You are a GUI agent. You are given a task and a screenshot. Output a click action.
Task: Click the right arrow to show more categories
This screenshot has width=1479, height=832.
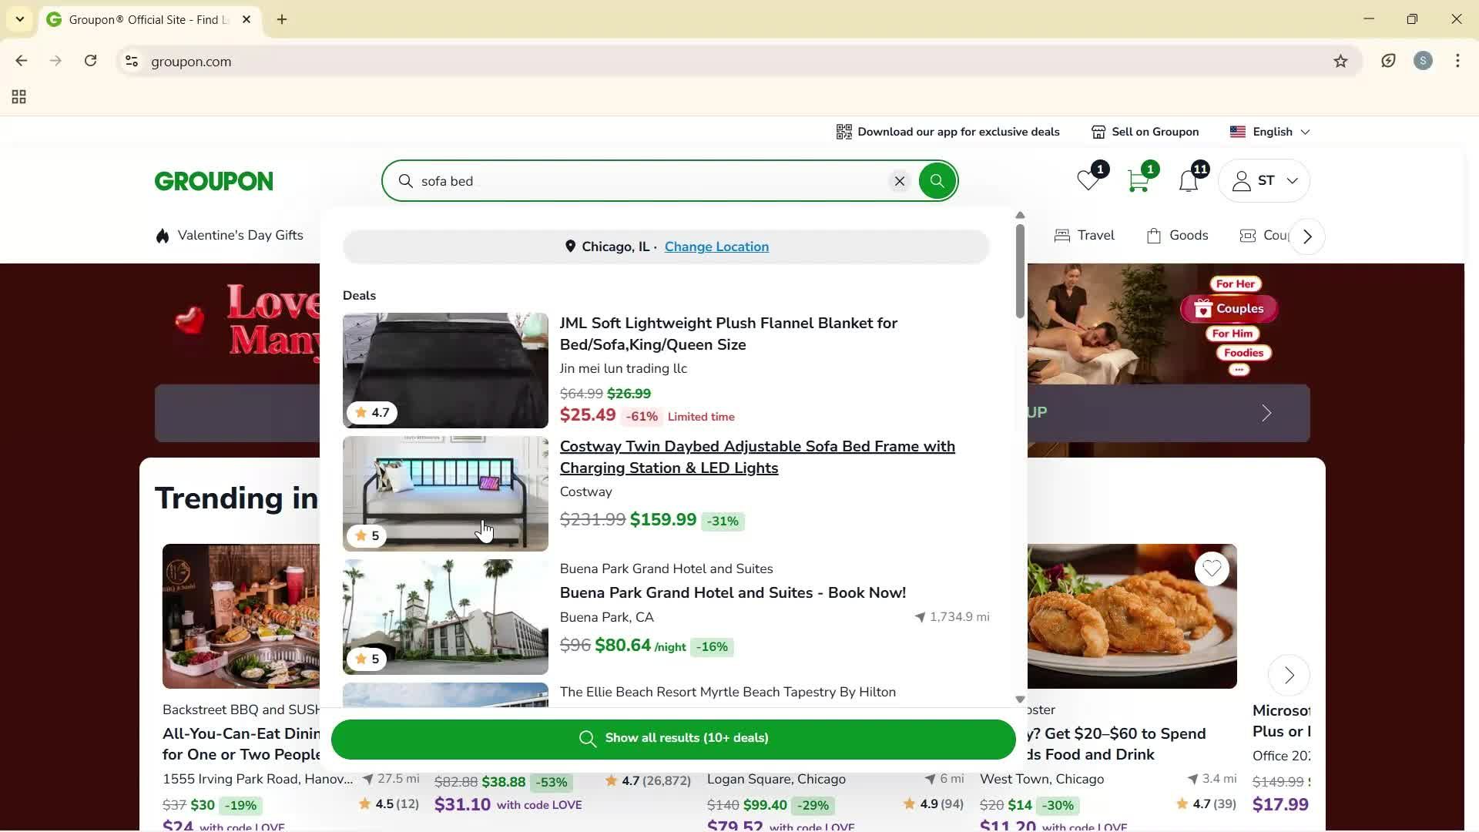(x=1307, y=237)
